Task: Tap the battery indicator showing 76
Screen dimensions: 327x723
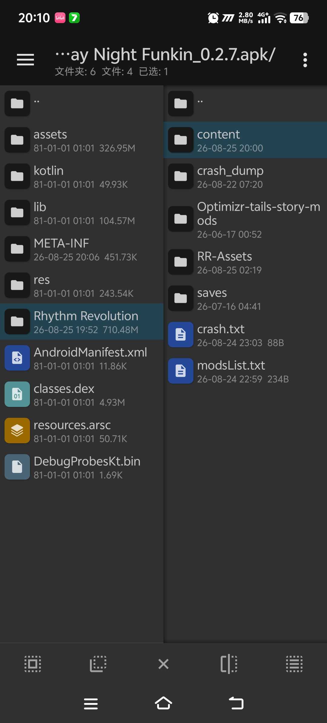Action: [x=299, y=18]
